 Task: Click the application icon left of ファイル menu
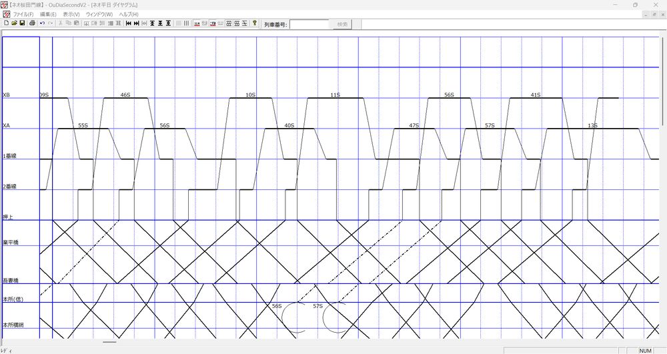[7, 14]
